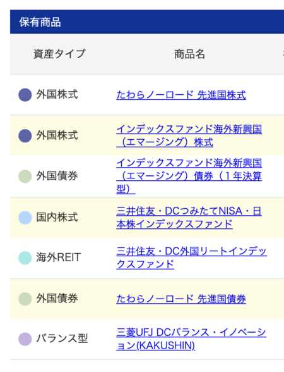Viewport: 284px width, 372px height.
Task: Click green circle in 新興国債券 row
Action: point(25,177)
